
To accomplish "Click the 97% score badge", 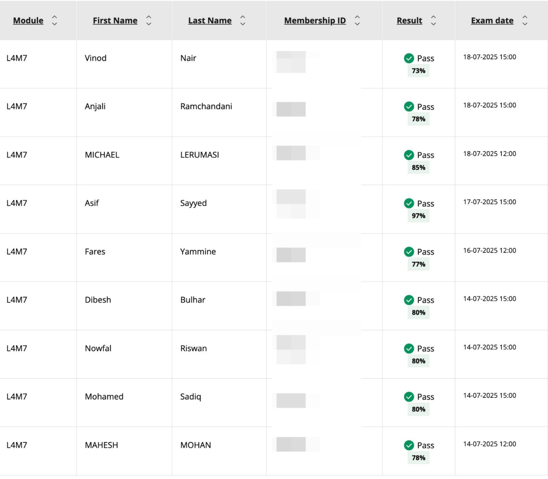I will (x=418, y=216).
